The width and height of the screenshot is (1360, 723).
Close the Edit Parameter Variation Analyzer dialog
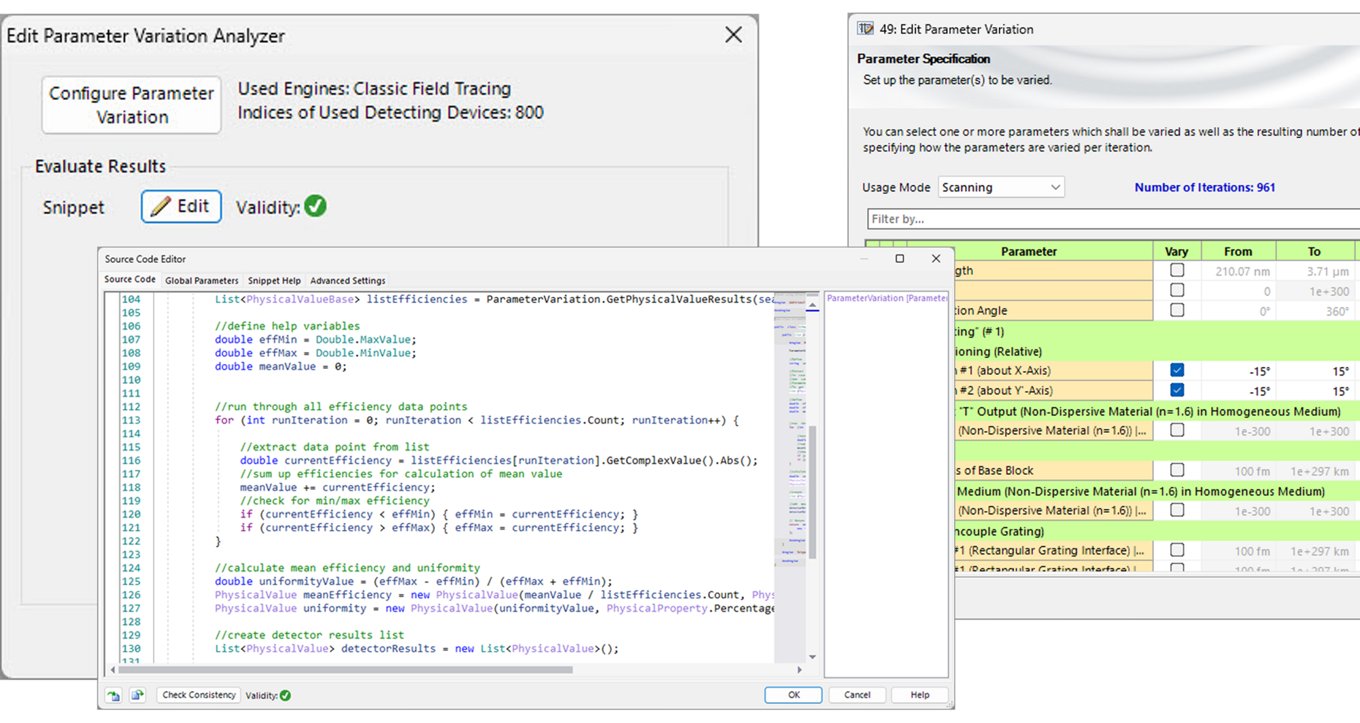[733, 35]
